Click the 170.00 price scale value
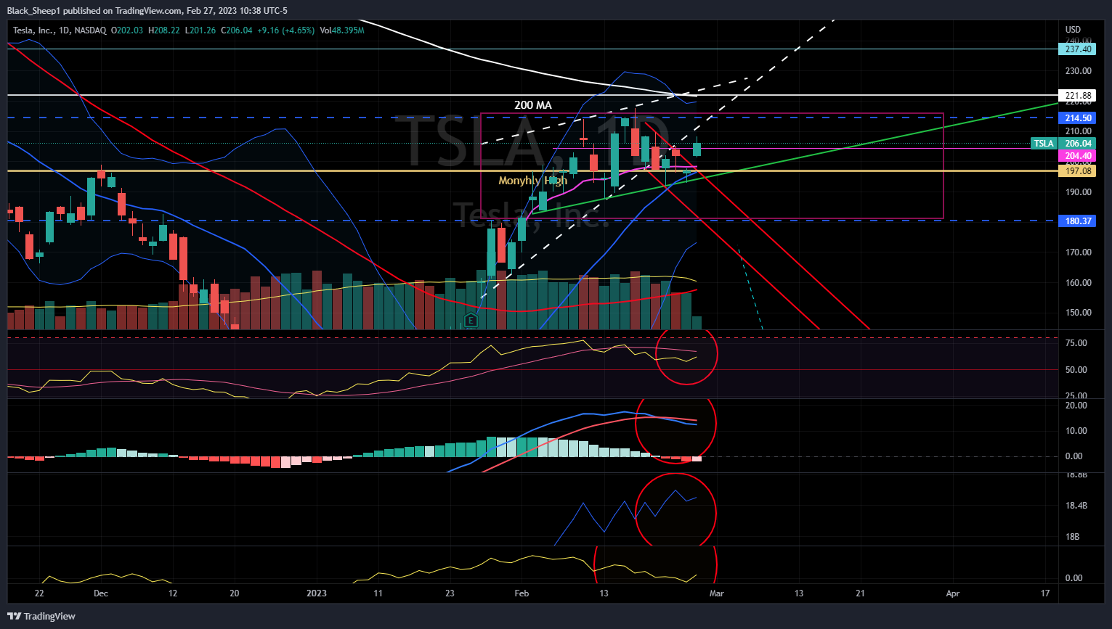1112x629 pixels. (x=1078, y=252)
